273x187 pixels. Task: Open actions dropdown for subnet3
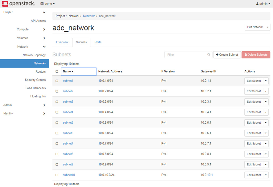pyautogui.click(x=266, y=102)
